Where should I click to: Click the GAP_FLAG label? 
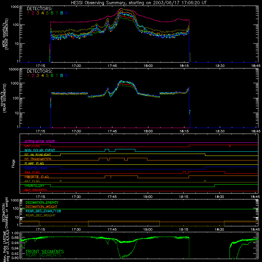pos(32,146)
